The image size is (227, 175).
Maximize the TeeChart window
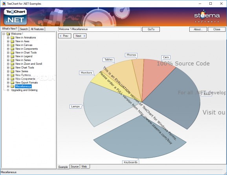coord(211,4)
